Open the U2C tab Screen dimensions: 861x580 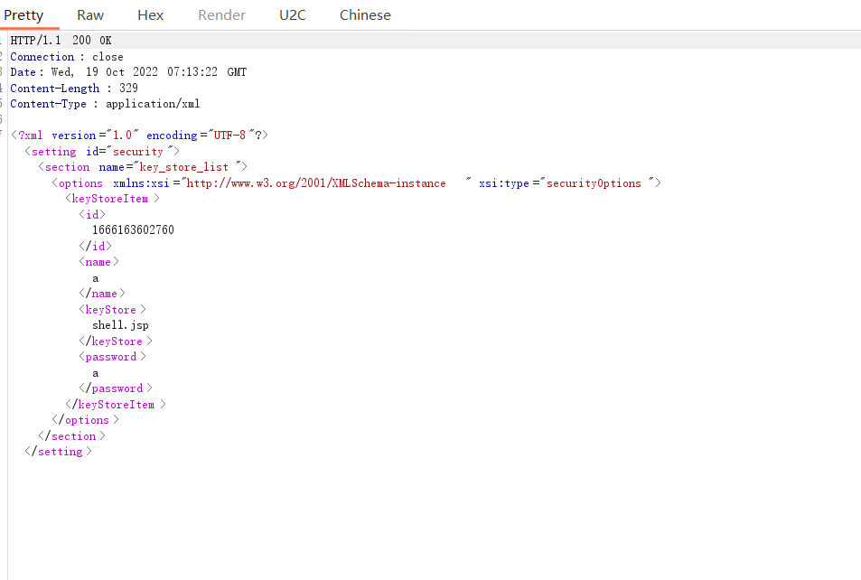(292, 14)
